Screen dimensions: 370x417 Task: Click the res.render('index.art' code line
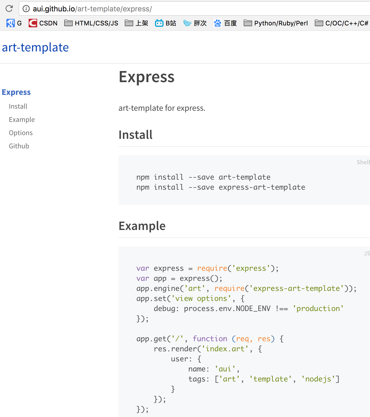208,349
